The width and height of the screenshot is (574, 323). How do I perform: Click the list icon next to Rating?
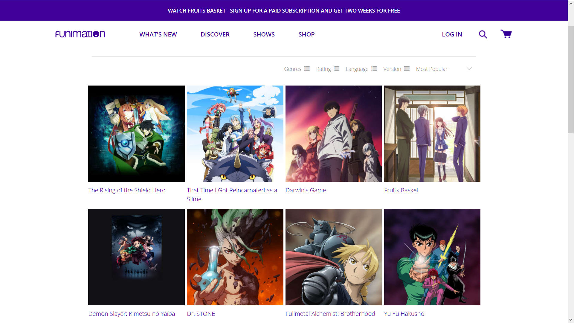tap(336, 69)
